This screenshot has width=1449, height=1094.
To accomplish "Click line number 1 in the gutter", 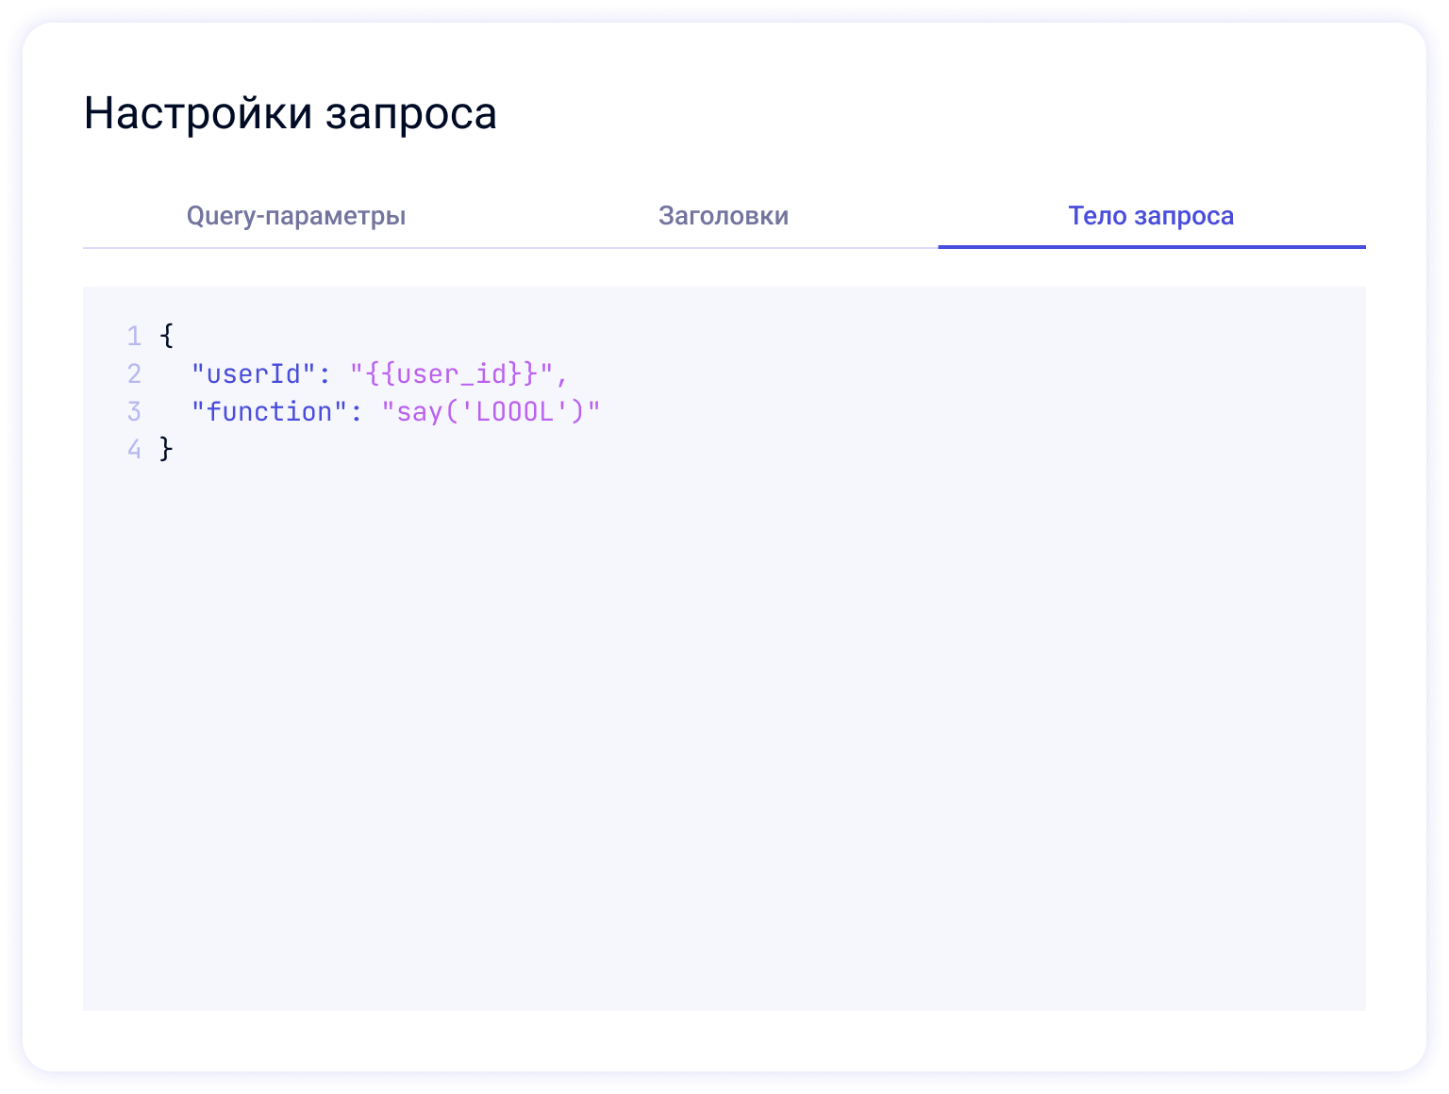I will [x=134, y=337].
